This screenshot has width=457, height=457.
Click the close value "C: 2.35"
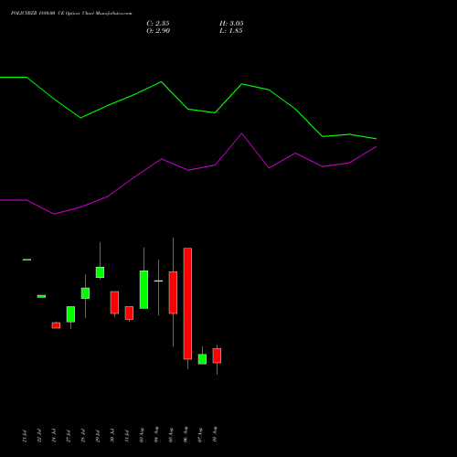[x=158, y=24]
